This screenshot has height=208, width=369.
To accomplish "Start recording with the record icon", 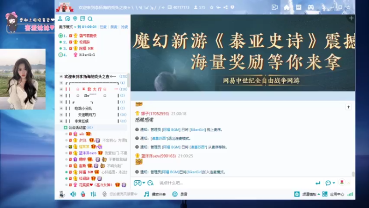I will (175, 194).
